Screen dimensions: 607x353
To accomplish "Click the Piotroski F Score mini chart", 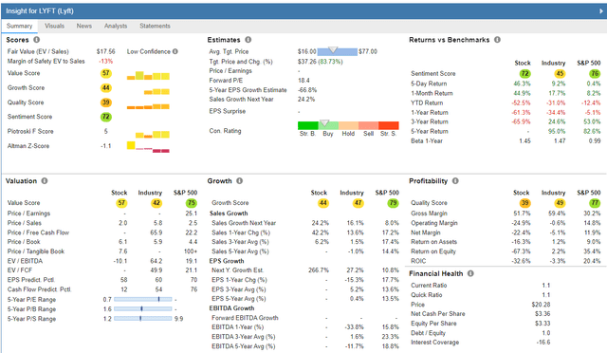I will [153, 135].
